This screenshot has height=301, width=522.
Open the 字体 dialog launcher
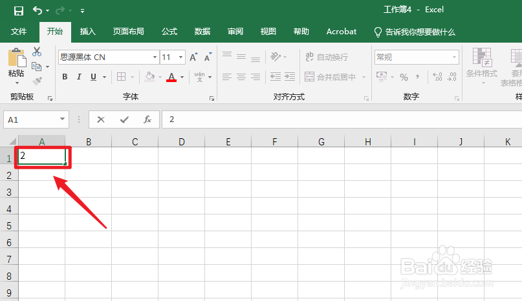(x=212, y=98)
